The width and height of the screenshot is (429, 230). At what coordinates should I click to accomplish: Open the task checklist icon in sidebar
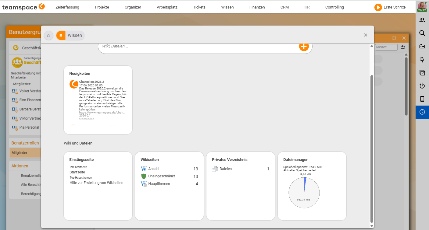pos(422,73)
